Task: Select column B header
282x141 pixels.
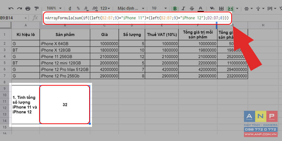Action: pyautogui.click(x=65, y=25)
